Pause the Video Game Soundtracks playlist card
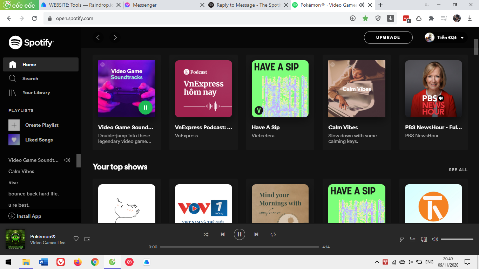The height and width of the screenshot is (269, 479). pyautogui.click(x=146, y=107)
